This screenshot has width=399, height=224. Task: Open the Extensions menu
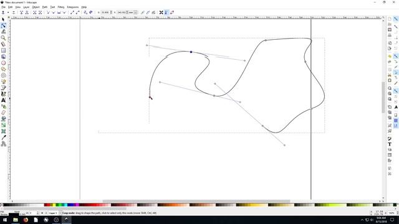(x=73, y=7)
